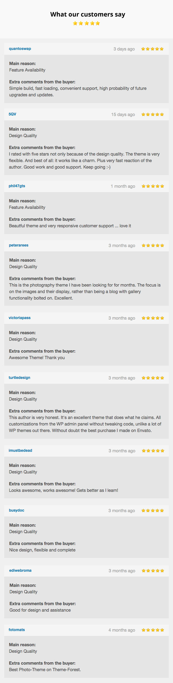Click the star rating on victoriapass's review
Viewport: 173px width, 683px height.
pyautogui.click(x=153, y=318)
